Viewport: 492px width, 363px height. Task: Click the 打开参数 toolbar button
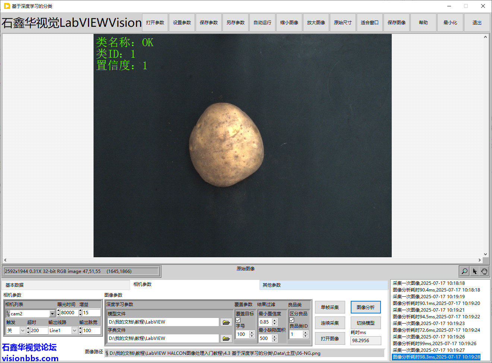coord(155,23)
